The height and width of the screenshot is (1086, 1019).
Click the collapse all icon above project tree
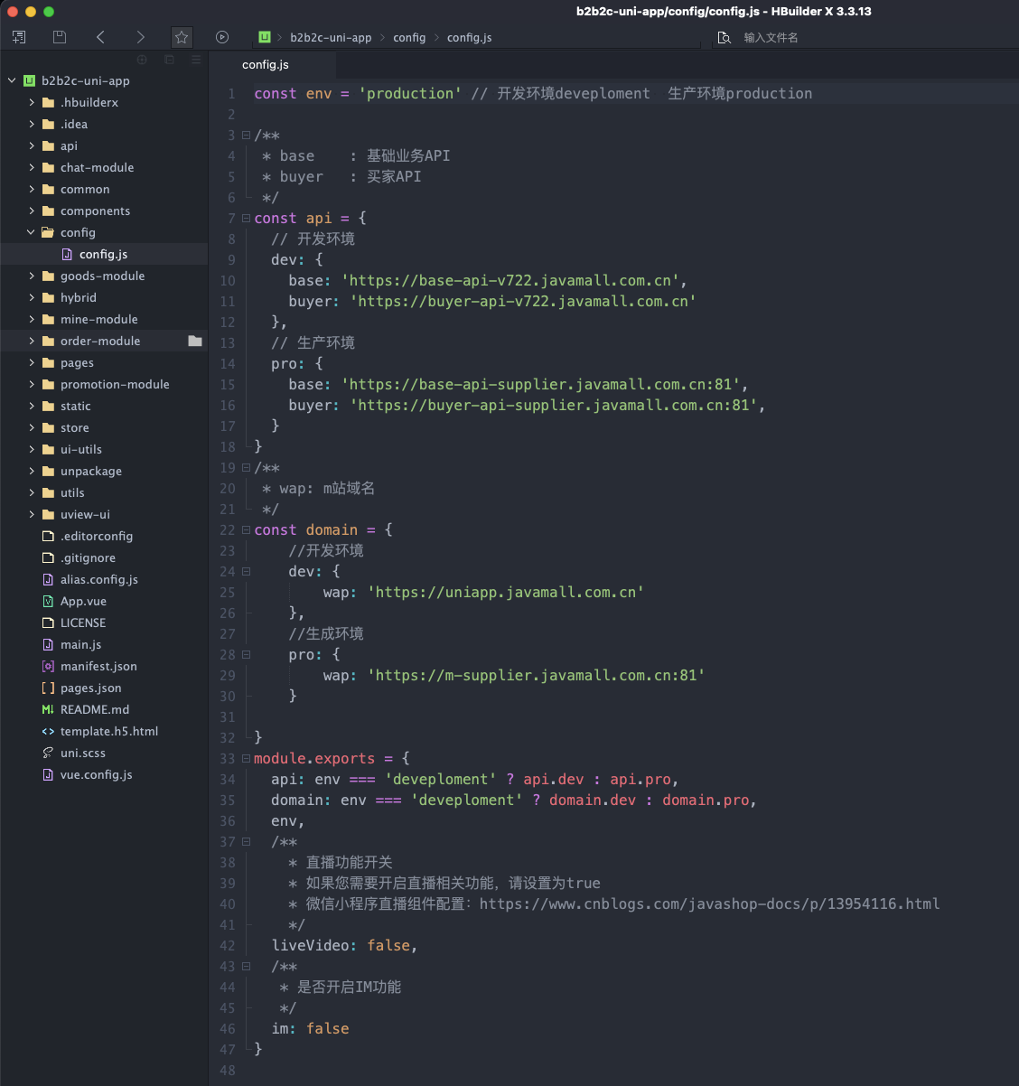[x=169, y=60]
